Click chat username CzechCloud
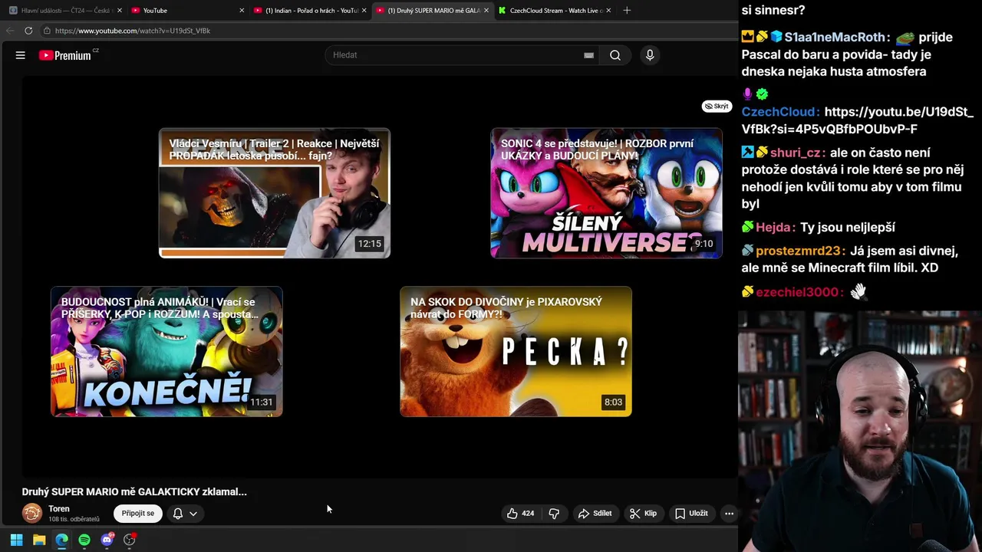Screen dimensions: 982x552 [780, 112]
